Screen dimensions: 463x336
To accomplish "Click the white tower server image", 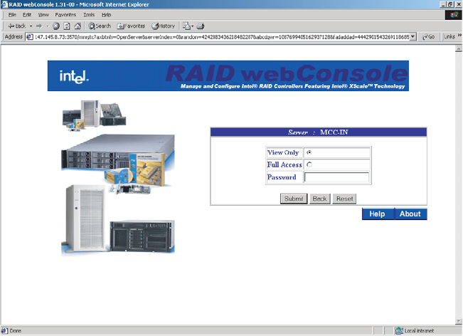I will [85, 219].
